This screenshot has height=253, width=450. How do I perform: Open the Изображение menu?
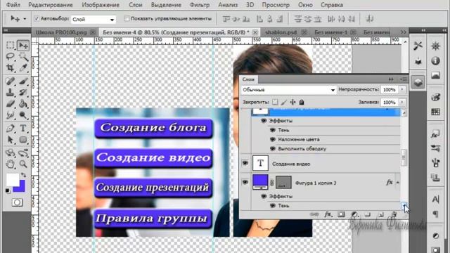[101, 5]
